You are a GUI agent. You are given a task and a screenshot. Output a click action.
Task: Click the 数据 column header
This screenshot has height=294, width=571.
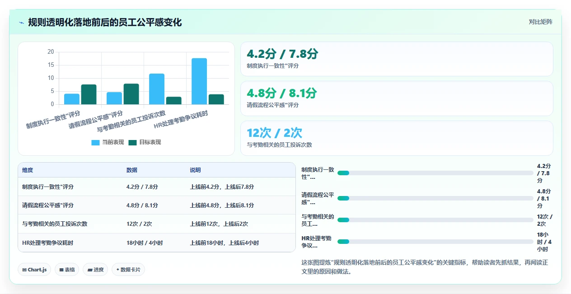tap(132, 170)
